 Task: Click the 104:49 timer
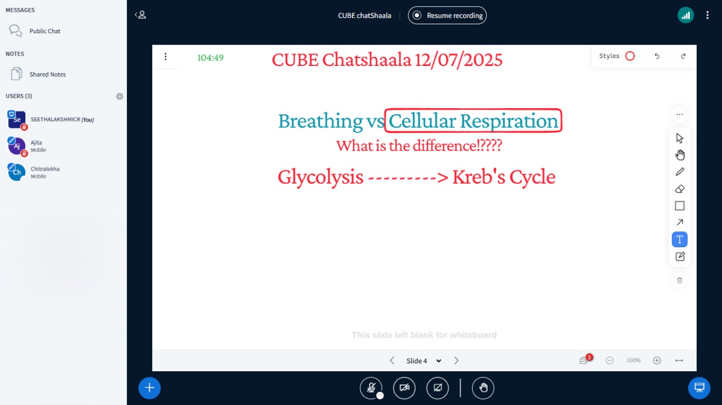click(x=210, y=57)
